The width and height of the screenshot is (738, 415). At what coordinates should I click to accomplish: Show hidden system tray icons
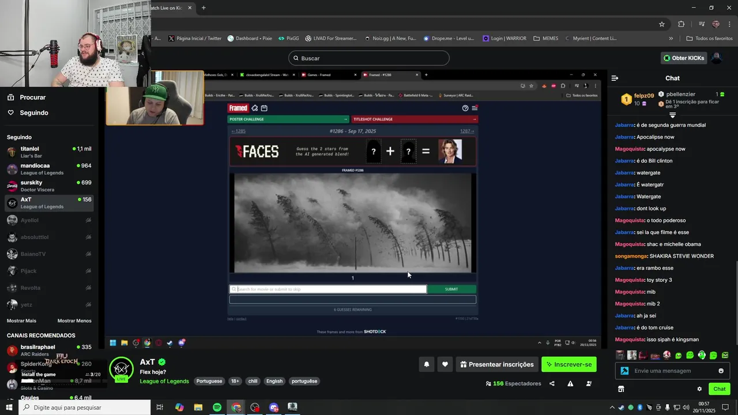click(613, 407)
